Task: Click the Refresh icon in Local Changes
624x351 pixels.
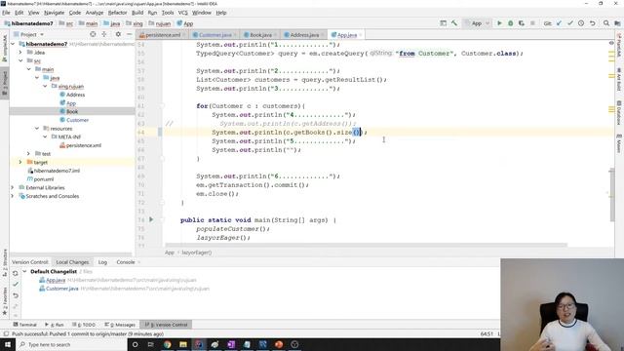Action: point(16,273)
